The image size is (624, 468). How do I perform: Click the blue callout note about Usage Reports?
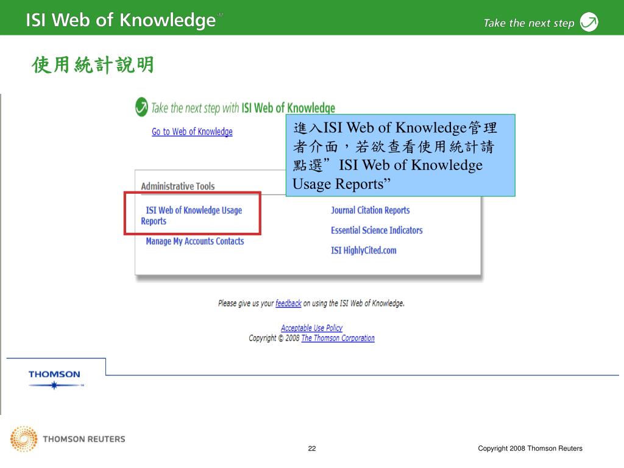point(400,155)
